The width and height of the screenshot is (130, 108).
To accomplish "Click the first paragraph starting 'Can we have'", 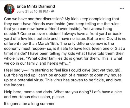I will (65, 41).
